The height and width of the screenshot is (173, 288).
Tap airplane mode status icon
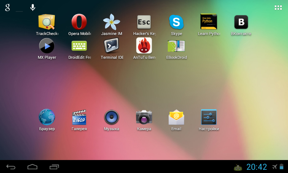tap(275, 167)
